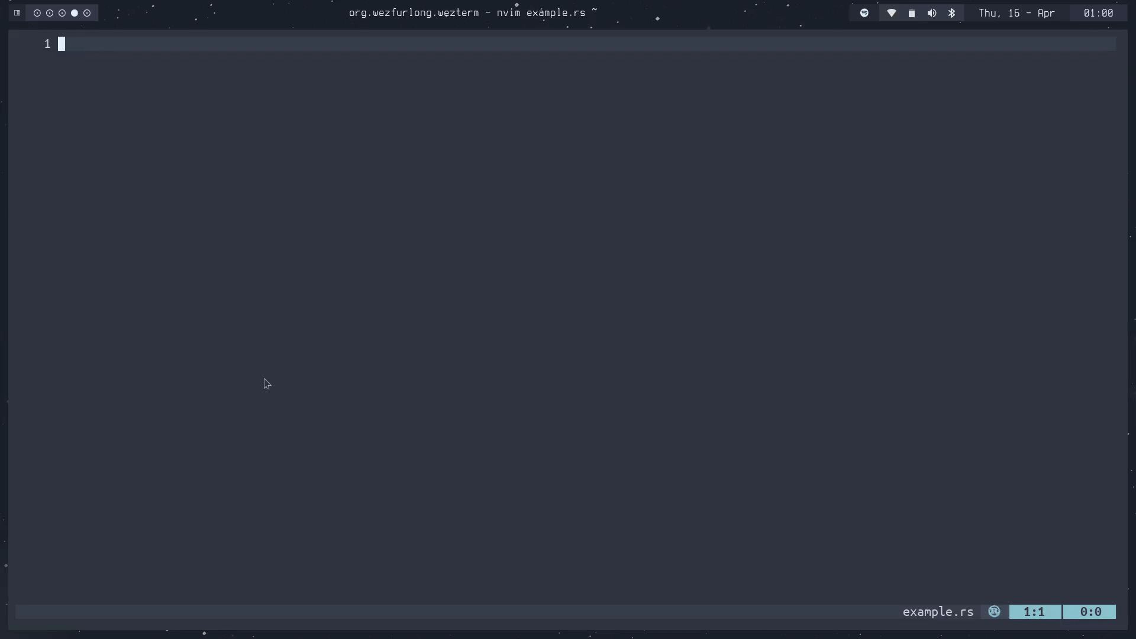Click the Rust filetype icon in the statusline
1136x639 pixels.
click(x=994, y=612)
